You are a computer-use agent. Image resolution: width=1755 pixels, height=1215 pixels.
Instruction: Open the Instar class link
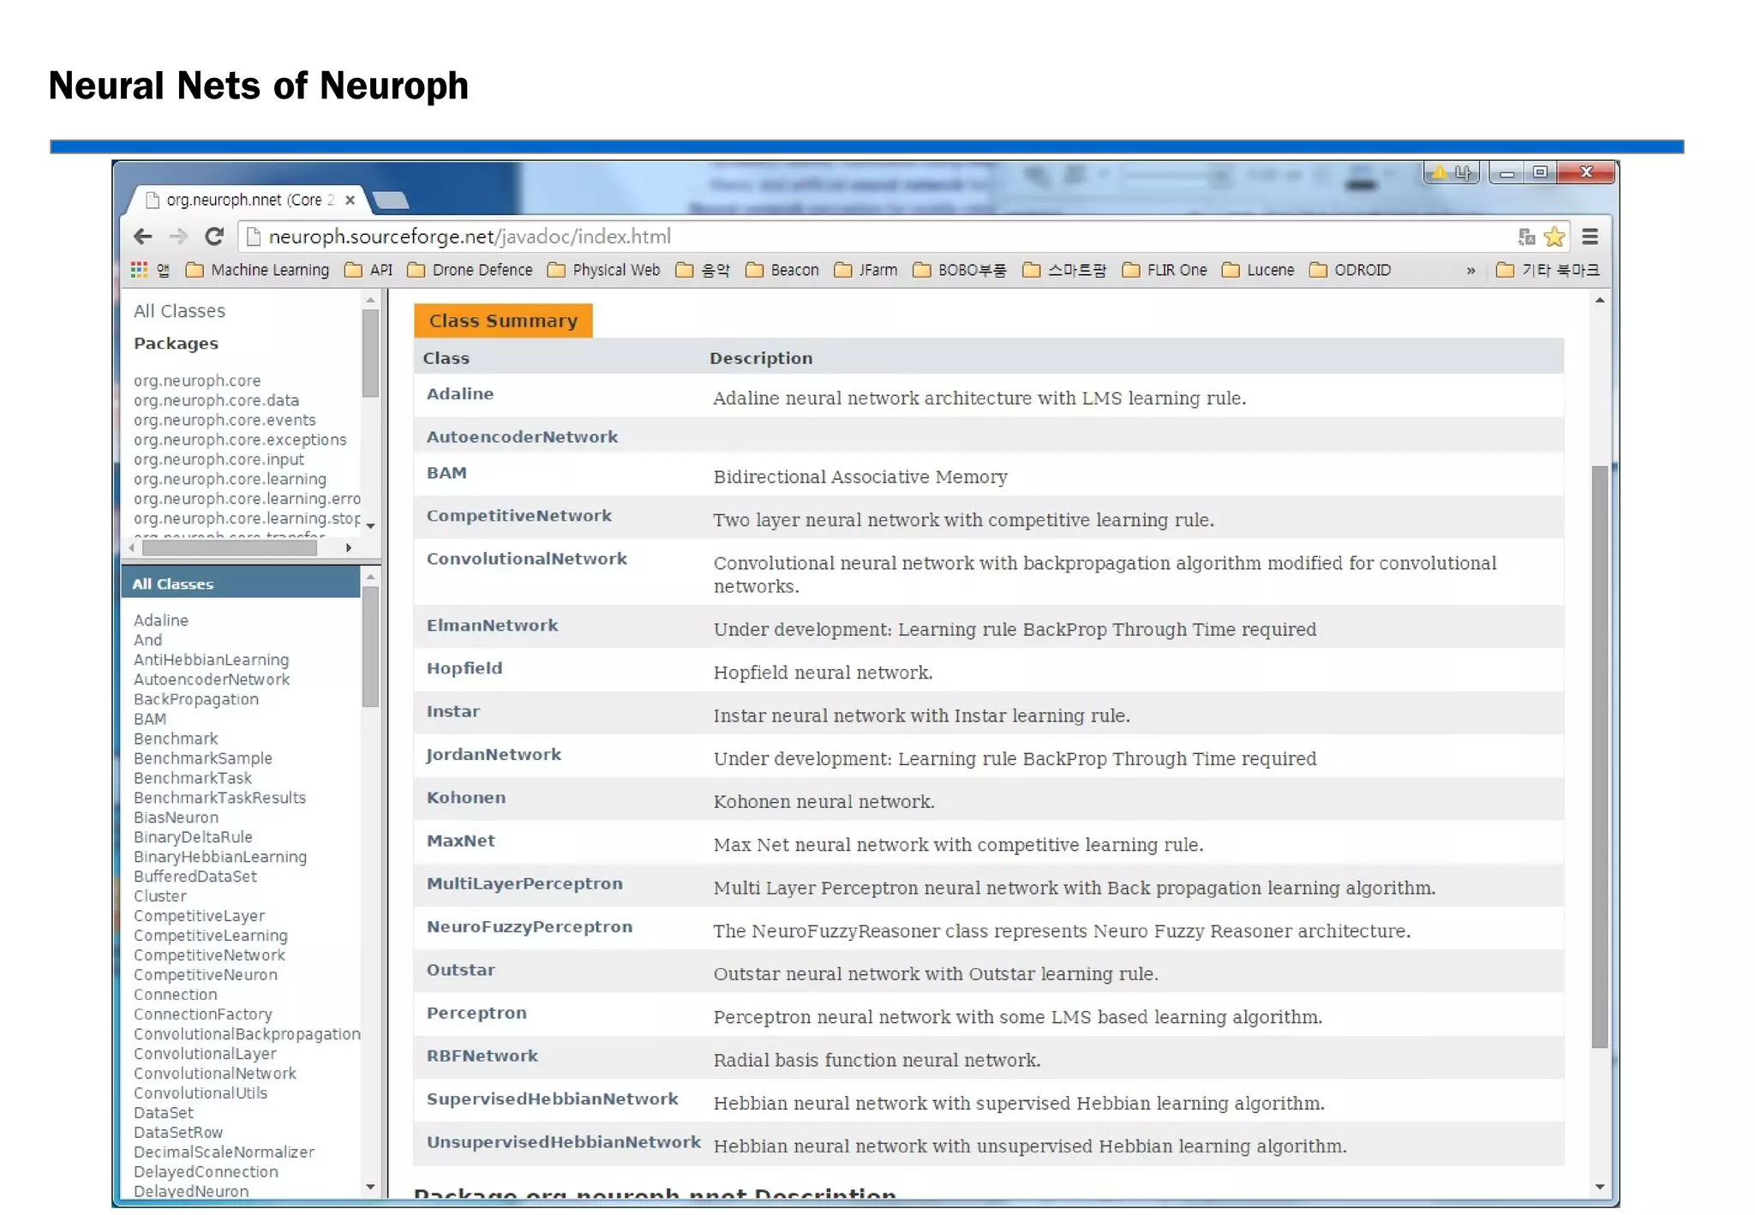tap(453, 711)
